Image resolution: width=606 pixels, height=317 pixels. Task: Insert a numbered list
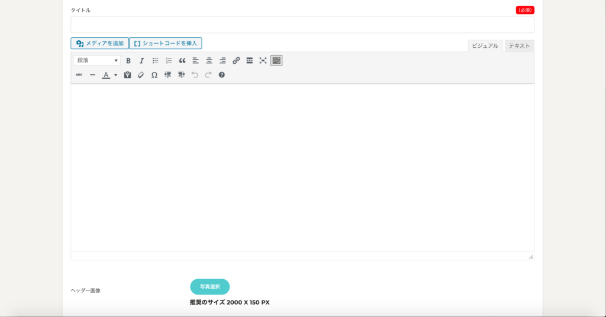point(169,60)
